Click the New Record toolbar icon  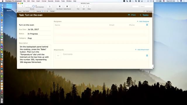click(x=60, y=6)
